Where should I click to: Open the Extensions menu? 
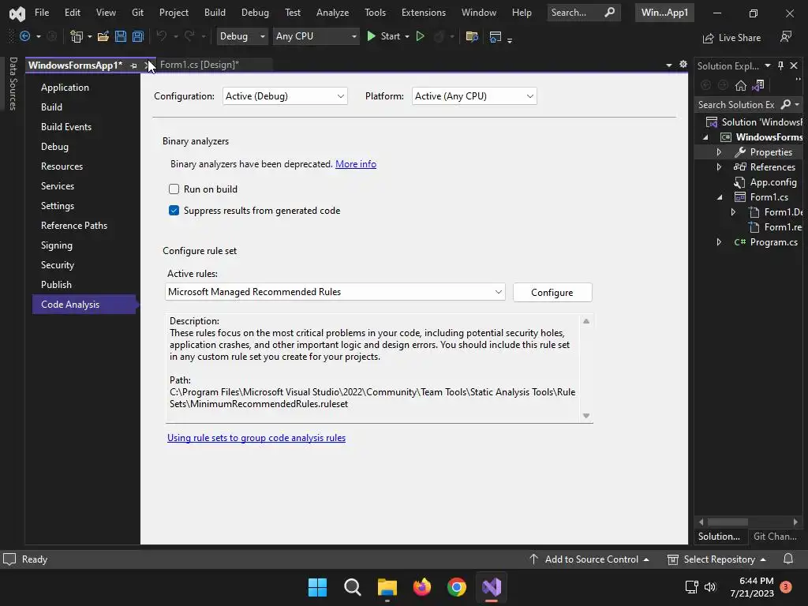tap(424, 13)
